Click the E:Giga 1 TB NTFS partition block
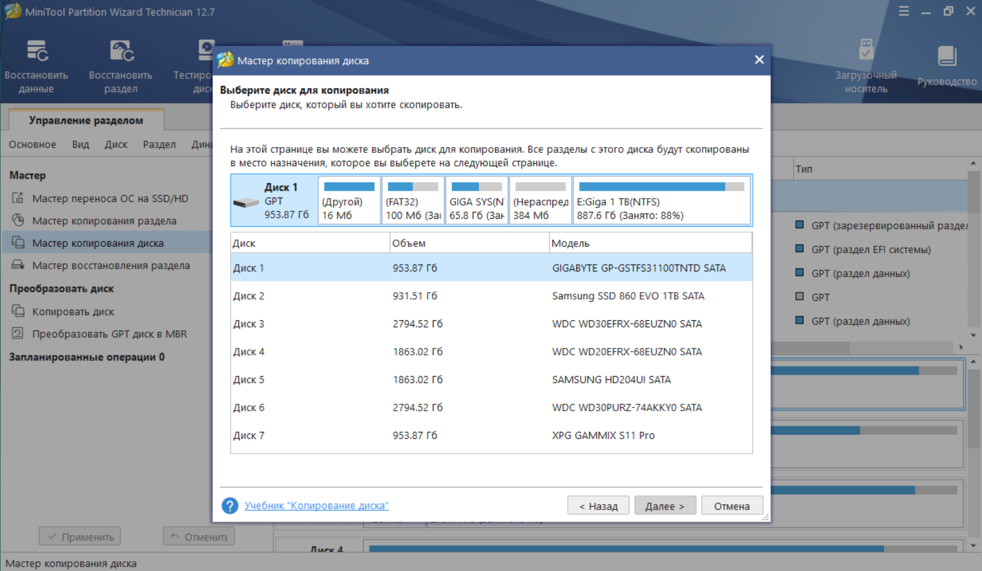This screenshot has height=571, width=982. [662, 201]
